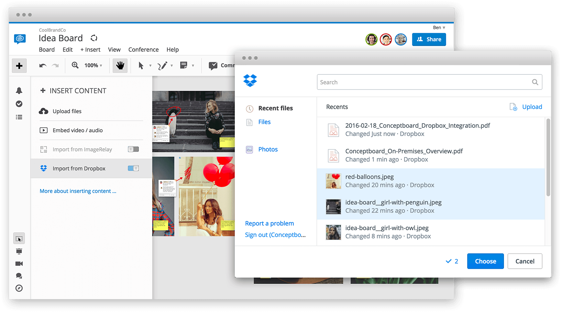Open the View menu
The height and width of the screenshot is (312, 561).
(x=114, y=50)
